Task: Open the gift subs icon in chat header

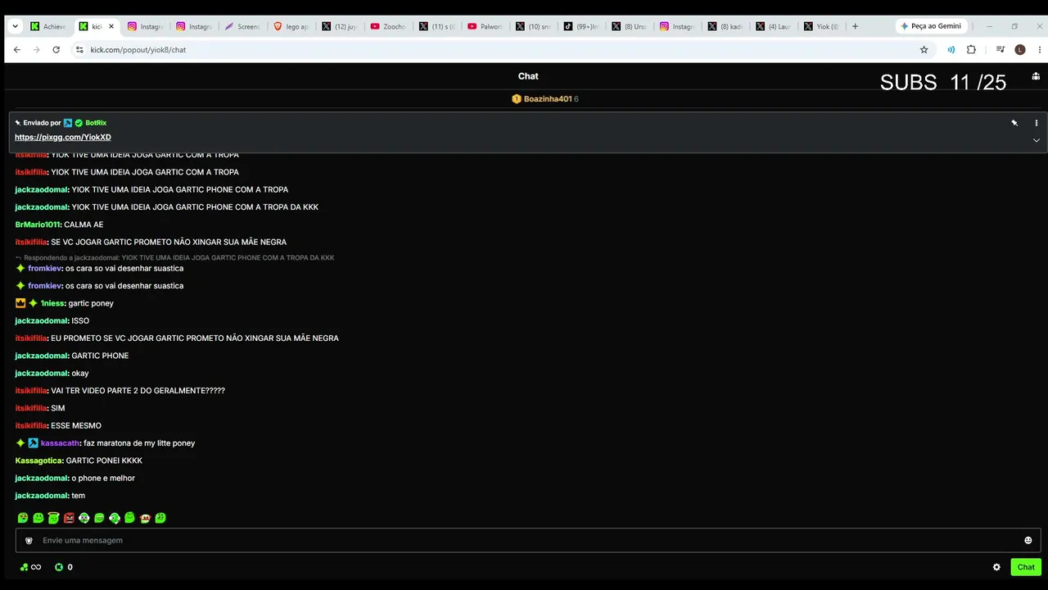Action: (1036, 76)
